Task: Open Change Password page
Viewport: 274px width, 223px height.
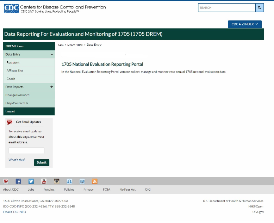Action: (29, 95)
